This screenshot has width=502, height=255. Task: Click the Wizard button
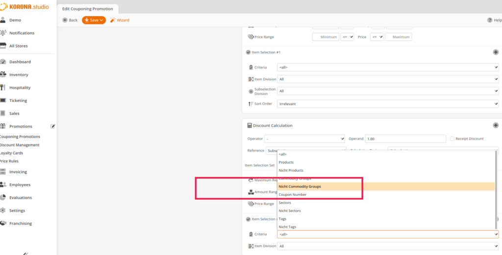pyautogui.click(x=120, y=20)
